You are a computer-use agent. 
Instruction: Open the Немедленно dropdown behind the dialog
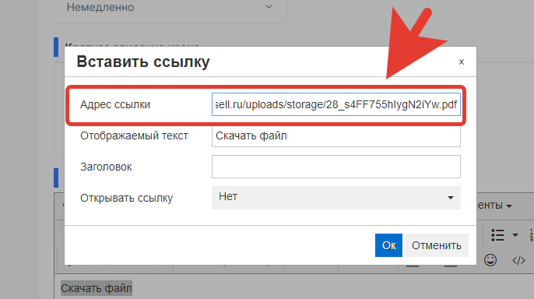170,9
